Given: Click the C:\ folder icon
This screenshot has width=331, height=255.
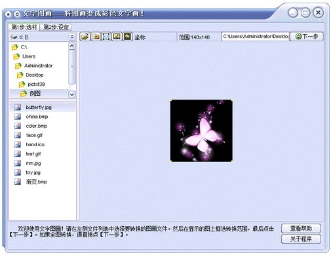Looking at the screenshot, I should click(14, 47).
